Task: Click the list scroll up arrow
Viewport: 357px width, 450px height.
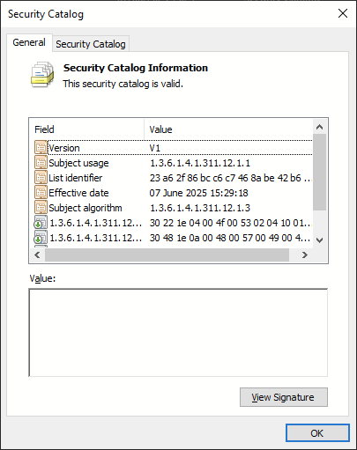Action: coord(319,127)
